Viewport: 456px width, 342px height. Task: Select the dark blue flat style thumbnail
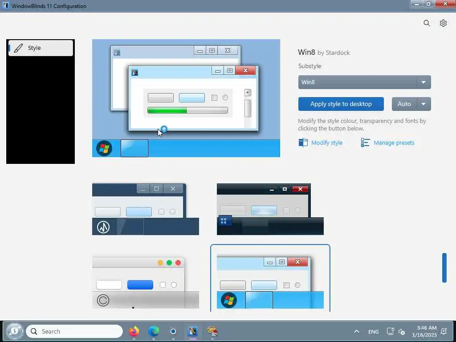click(146, 209)
